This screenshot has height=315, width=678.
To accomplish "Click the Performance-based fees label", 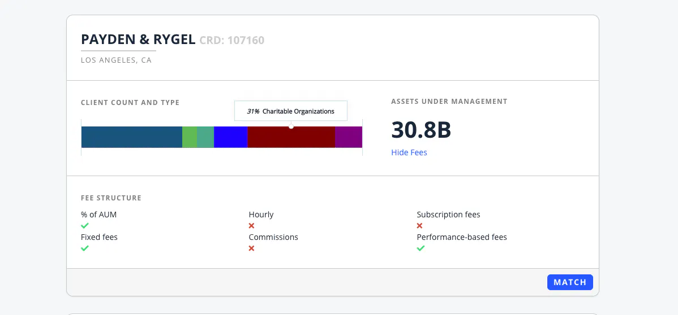I will pos(462,237).
